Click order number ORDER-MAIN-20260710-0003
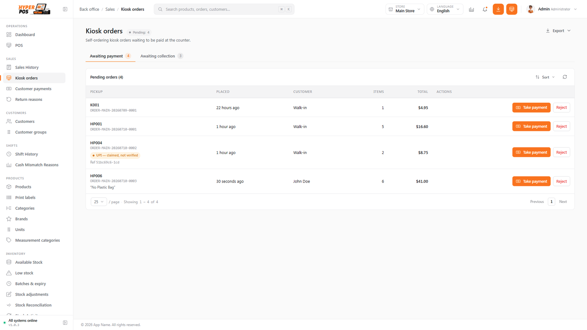Image resolution: width=587 pixels, height=330 pixels. click(113, 181)
